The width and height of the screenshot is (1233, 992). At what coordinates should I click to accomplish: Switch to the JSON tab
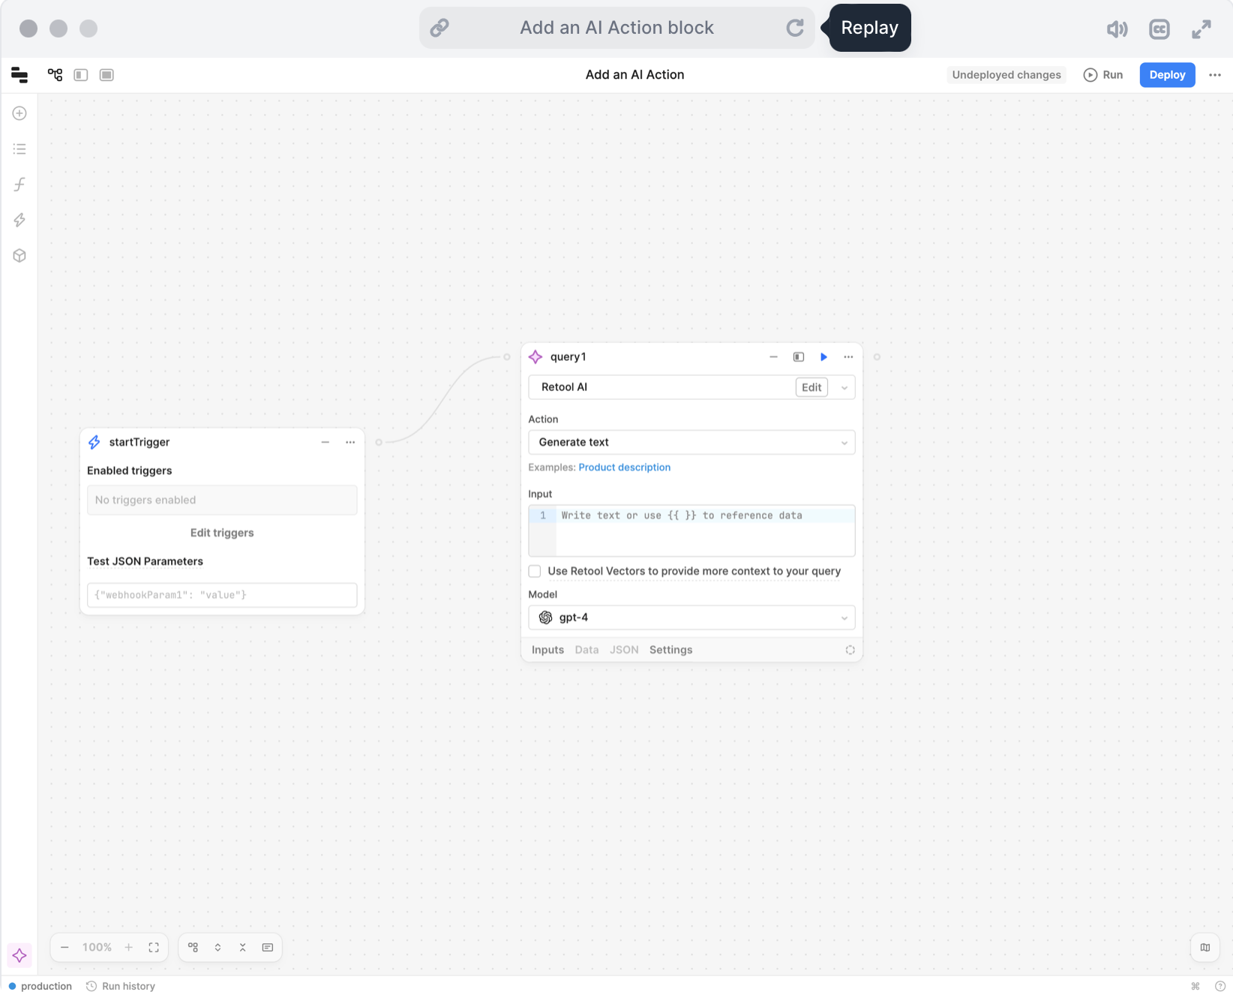click(x=624, y=650)
